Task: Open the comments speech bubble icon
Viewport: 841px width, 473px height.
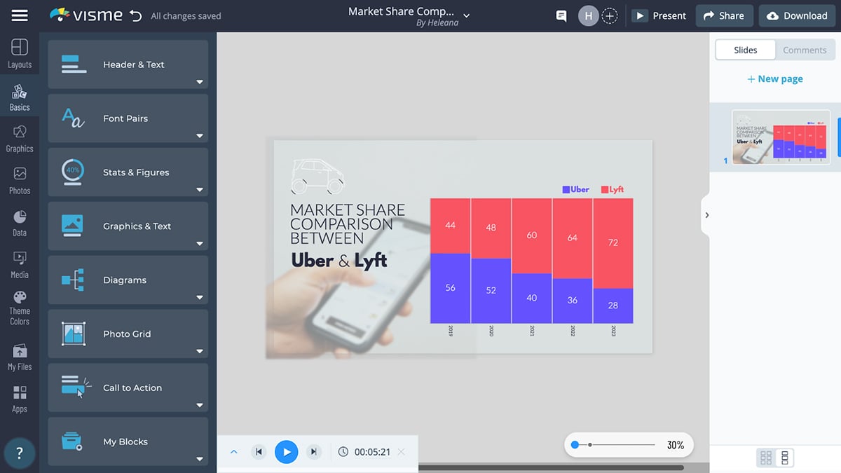Action: click(561, 15)
